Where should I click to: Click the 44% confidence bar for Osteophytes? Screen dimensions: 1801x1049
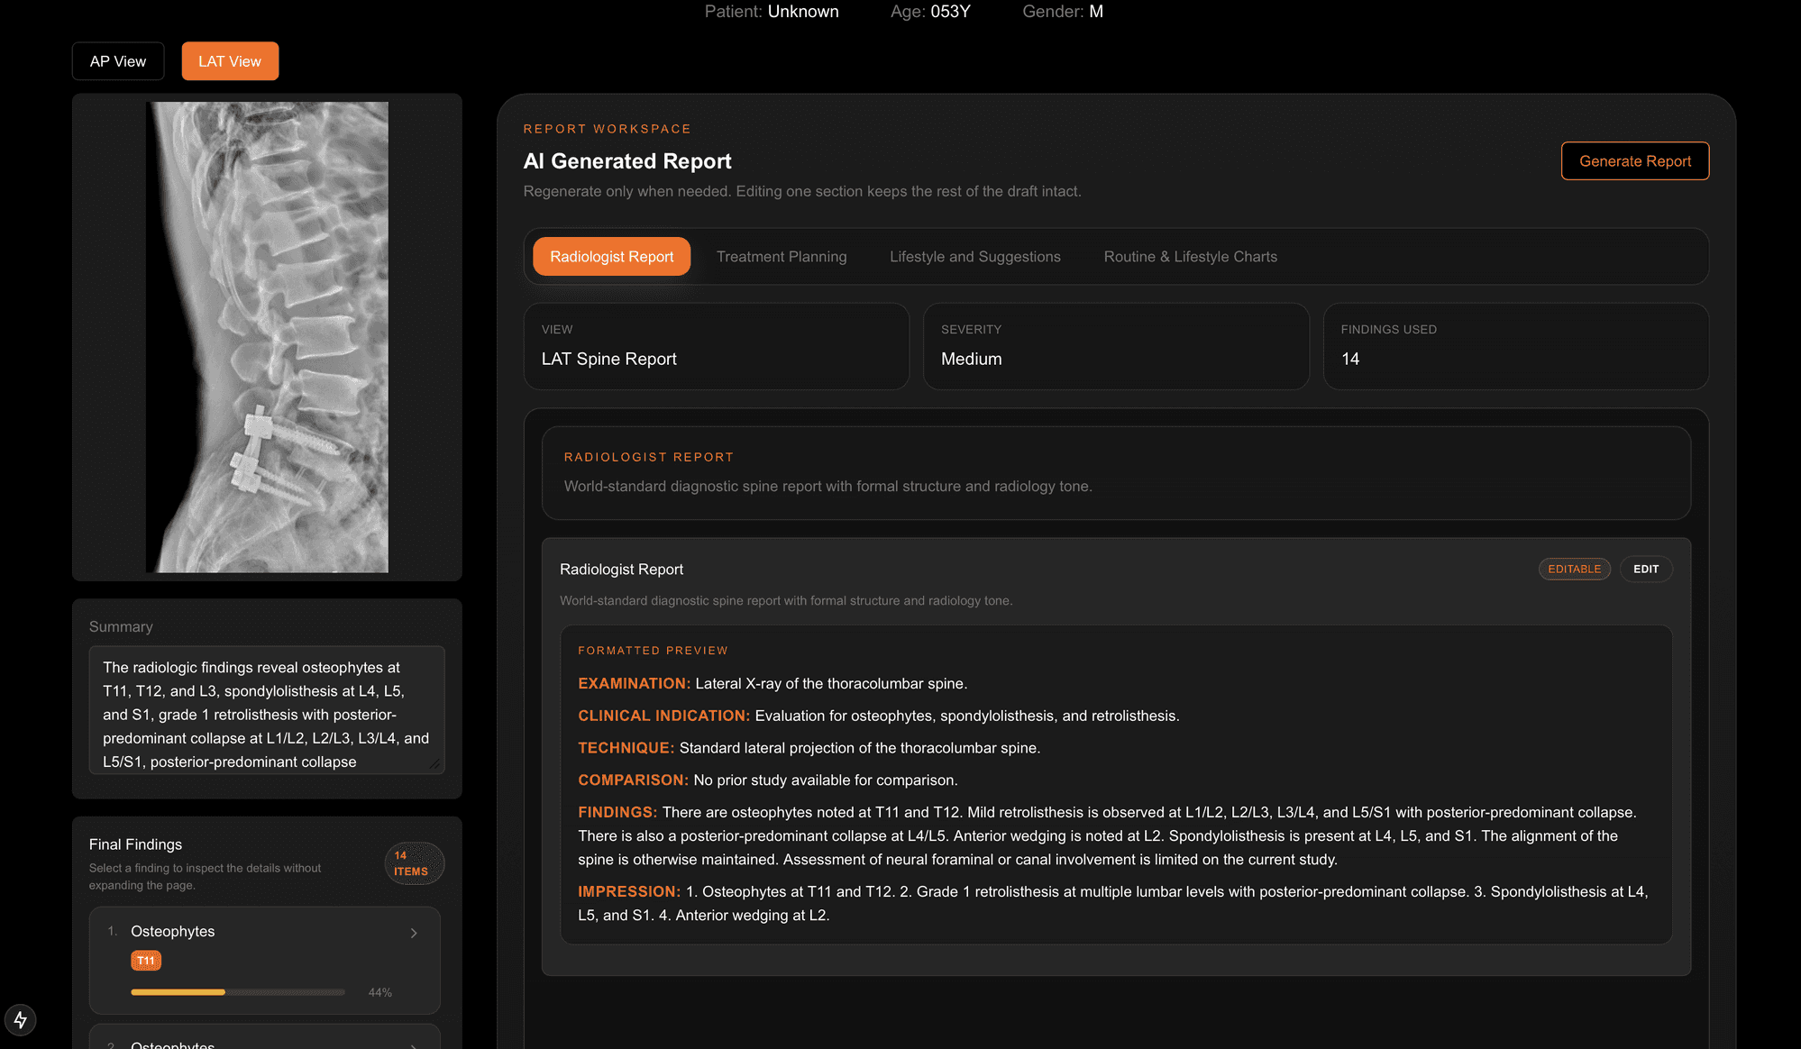point(238,992)
